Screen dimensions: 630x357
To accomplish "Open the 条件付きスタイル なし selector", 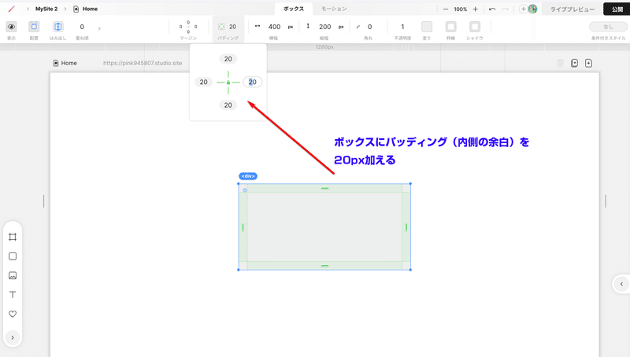I will pos(608,27).
